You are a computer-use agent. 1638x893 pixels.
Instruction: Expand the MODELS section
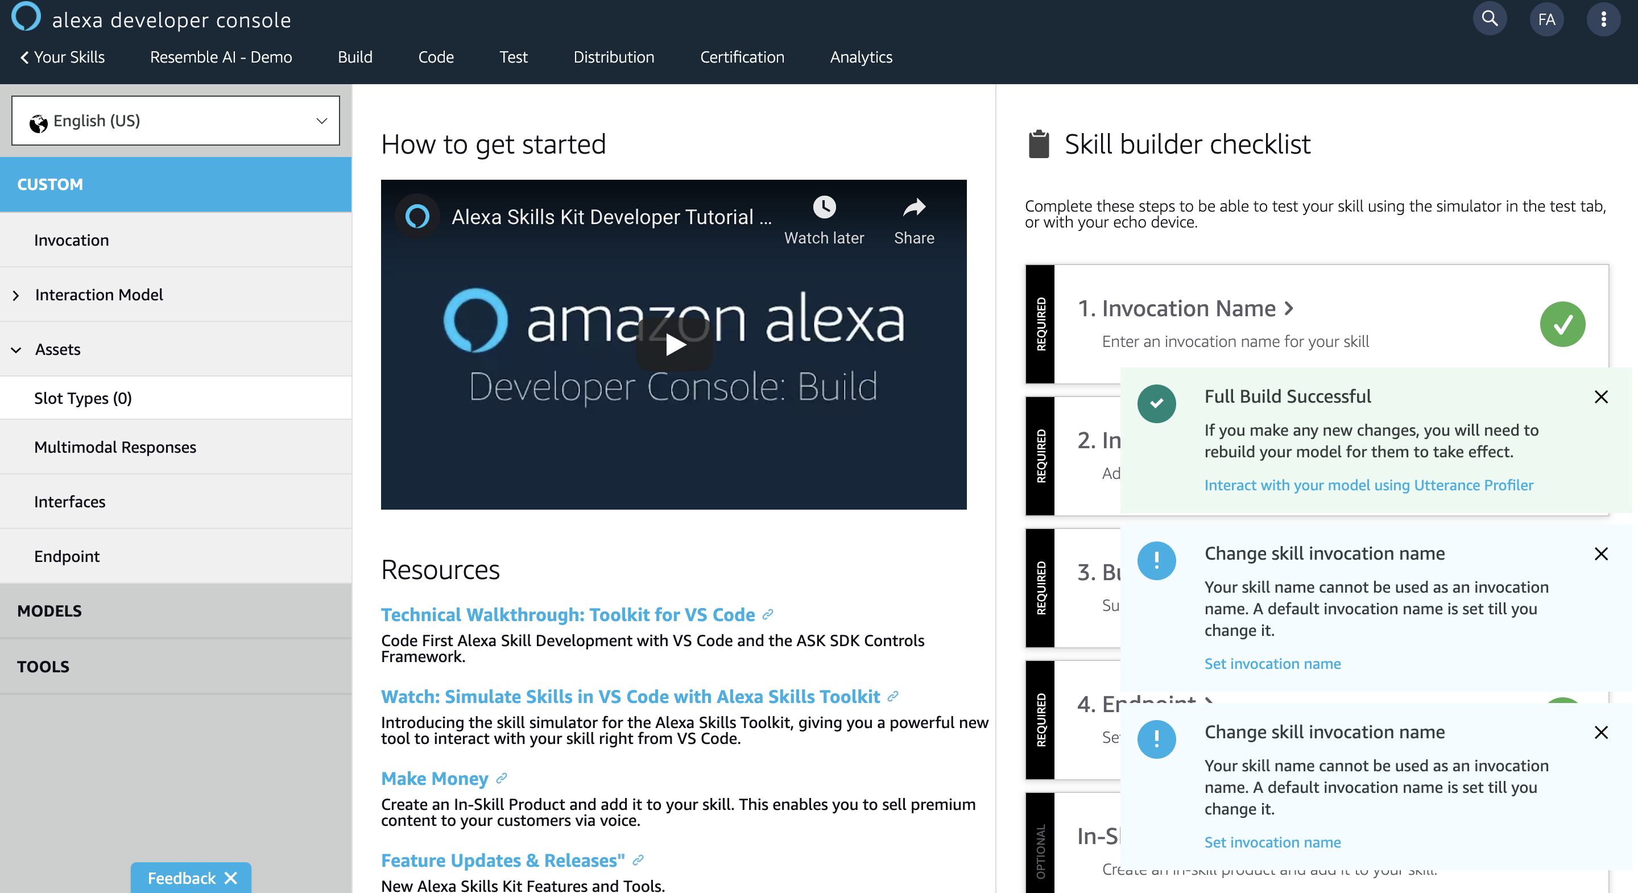tap(176, 611)
